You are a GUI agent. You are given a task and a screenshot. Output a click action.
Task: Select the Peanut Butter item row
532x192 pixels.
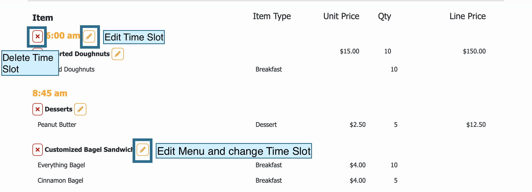[x=262, y=125]
